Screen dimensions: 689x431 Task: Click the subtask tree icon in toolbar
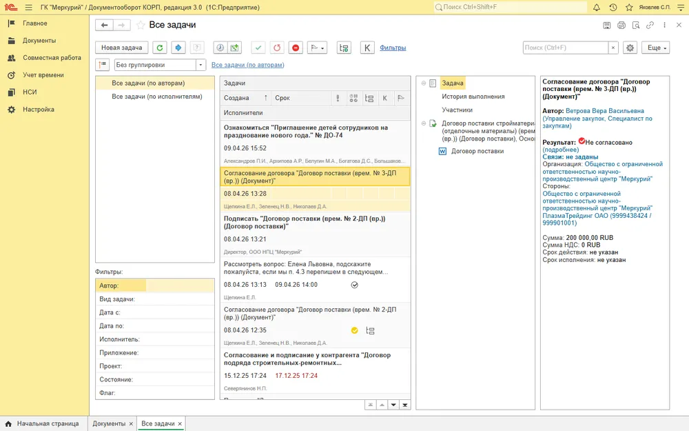344,48
